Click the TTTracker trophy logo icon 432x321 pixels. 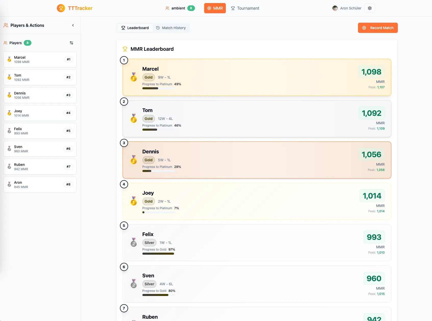click(x=61, y=8)
